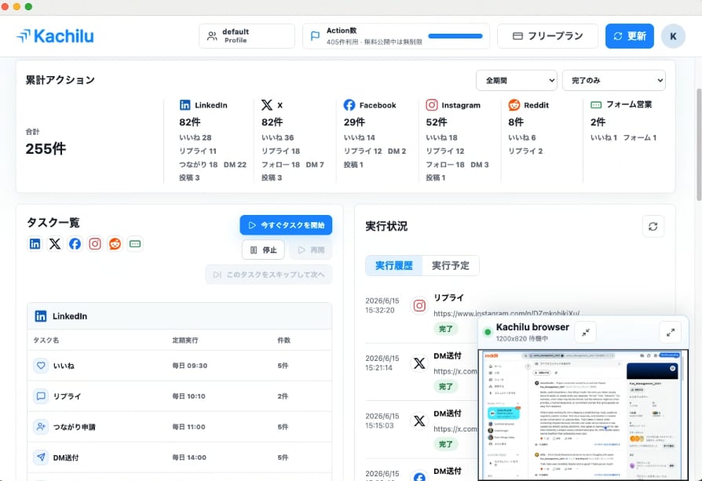
Task: Select the form filter under タスク一覧
Action: (135, 244)
